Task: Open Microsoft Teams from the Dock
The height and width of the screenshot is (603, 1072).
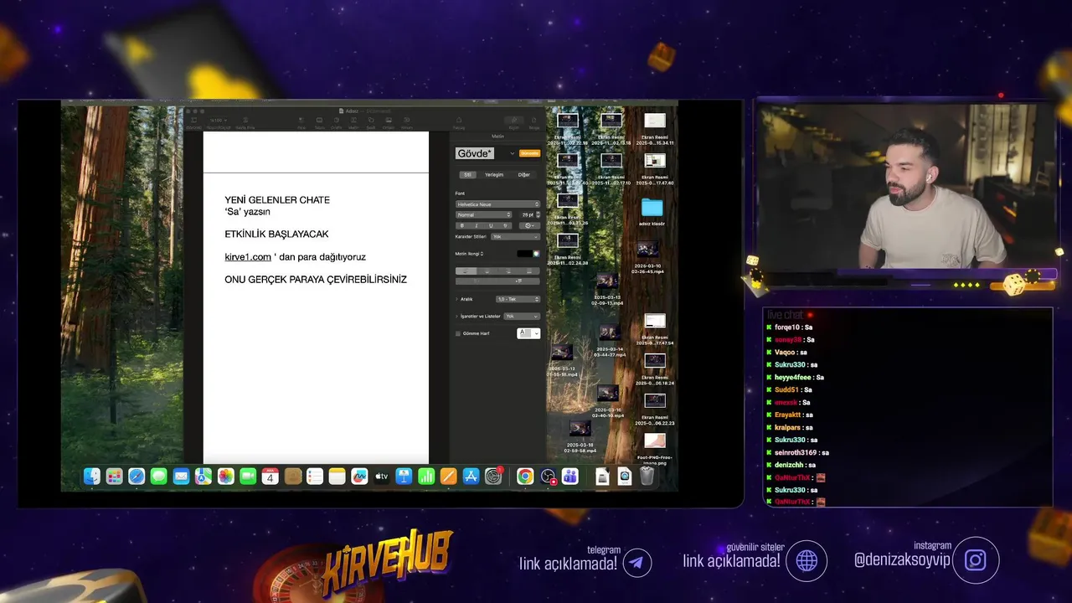Action: pos(570,477)
